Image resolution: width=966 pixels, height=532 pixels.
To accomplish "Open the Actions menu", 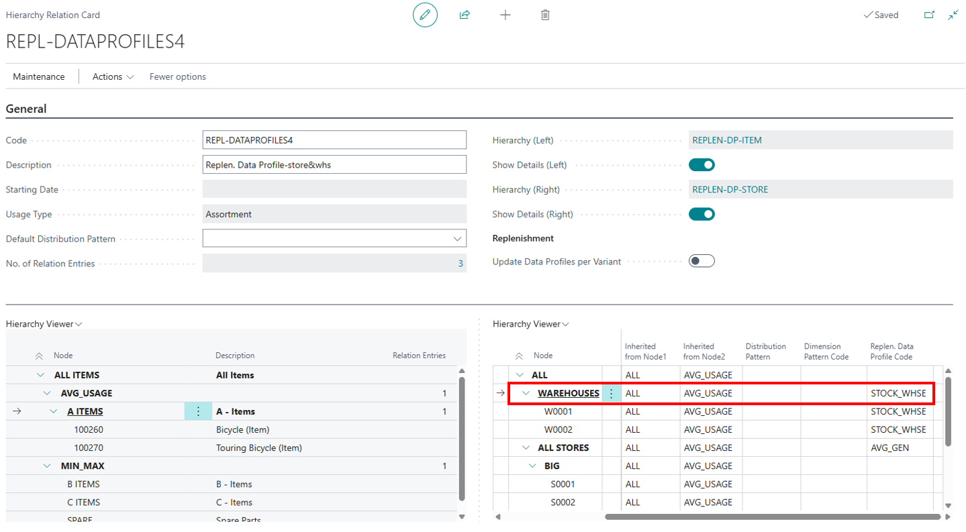I will point(113,76).
